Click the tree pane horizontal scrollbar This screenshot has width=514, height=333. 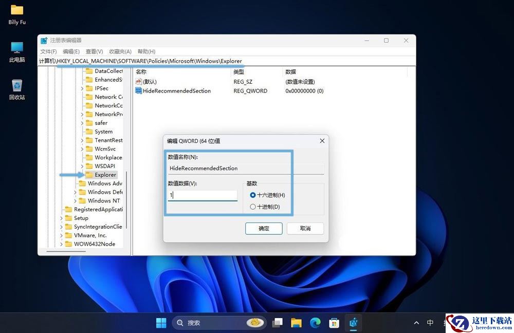(66, 252)
